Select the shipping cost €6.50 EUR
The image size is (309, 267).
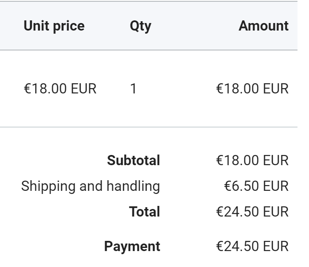coord(256,186)
